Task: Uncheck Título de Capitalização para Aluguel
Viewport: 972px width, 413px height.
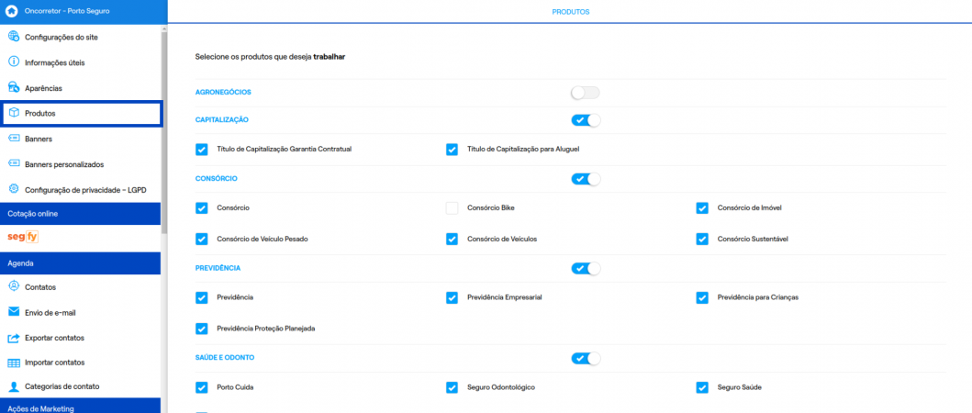Action: point(452,150)
